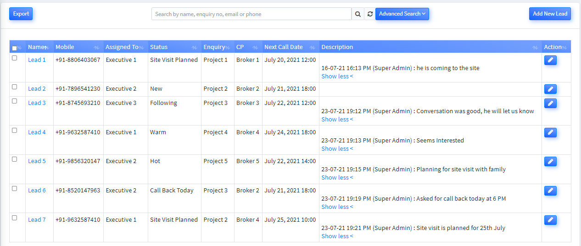Click the search magnifier icon

358,14
